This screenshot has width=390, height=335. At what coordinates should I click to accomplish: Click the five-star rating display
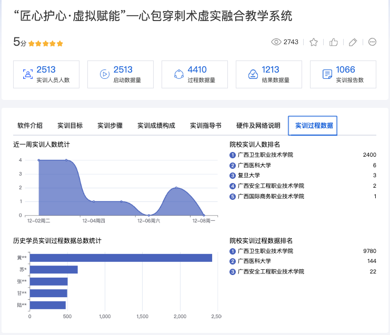tap(46, 44)
